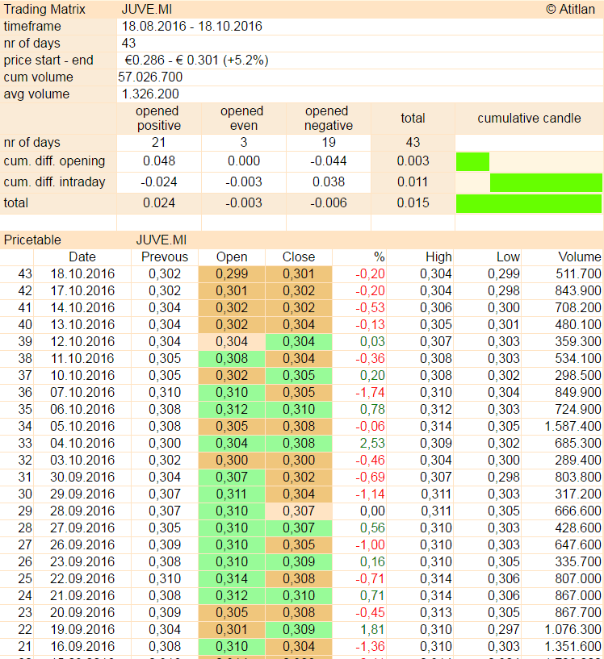This screenshot has height=659, width=604.
Task: Click the green intraday candle bar
Action: click(x=546, y=183)
